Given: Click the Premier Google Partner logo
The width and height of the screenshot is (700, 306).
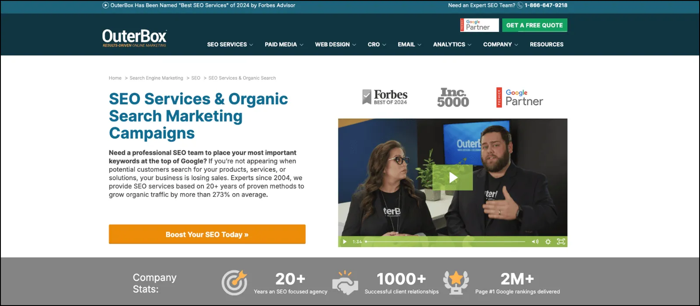Looking at the screenshot, I should tap(519, 97).
